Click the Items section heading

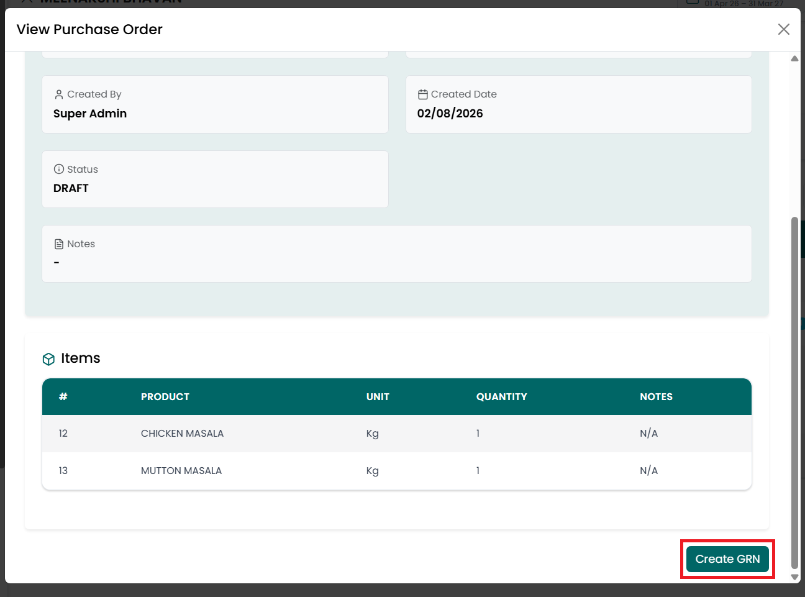81,358
